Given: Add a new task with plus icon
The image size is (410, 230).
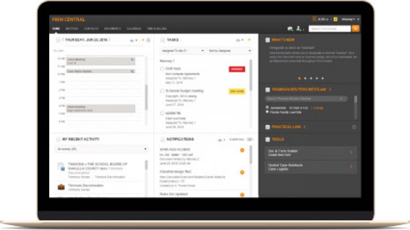Looking at the screenshot, I should coord(249,40).
